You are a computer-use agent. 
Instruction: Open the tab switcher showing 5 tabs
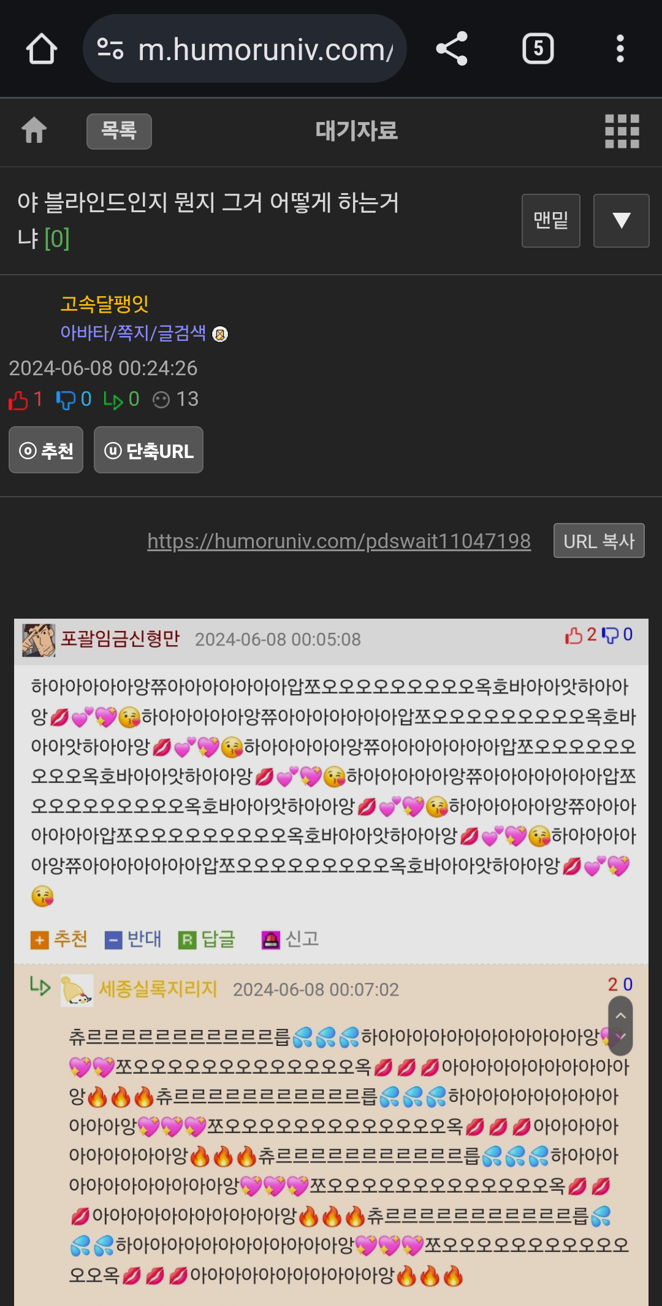click(538, 49)
